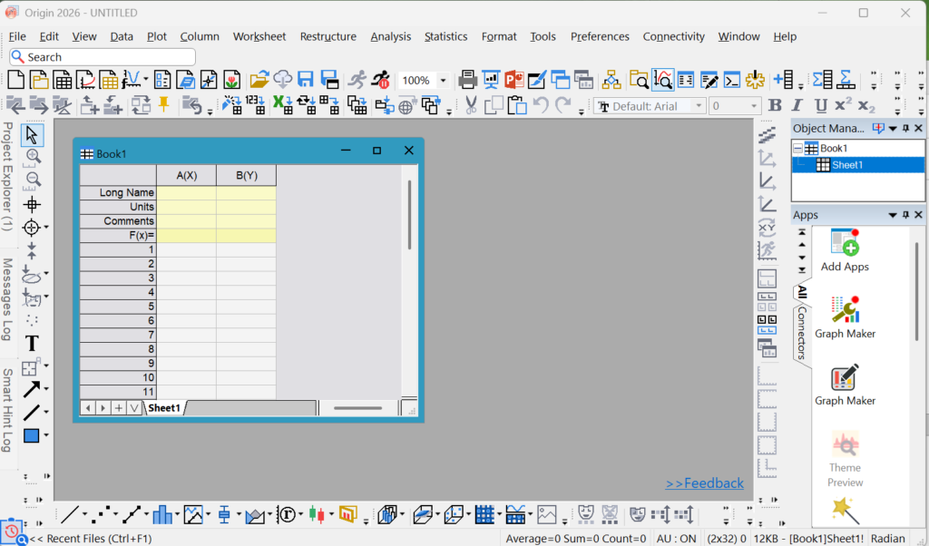The image size is (929, 546).
Task: Click Recent Files (Ctrl+F1) in status bar
Action: pyautogui.click(x=91, y=539)
